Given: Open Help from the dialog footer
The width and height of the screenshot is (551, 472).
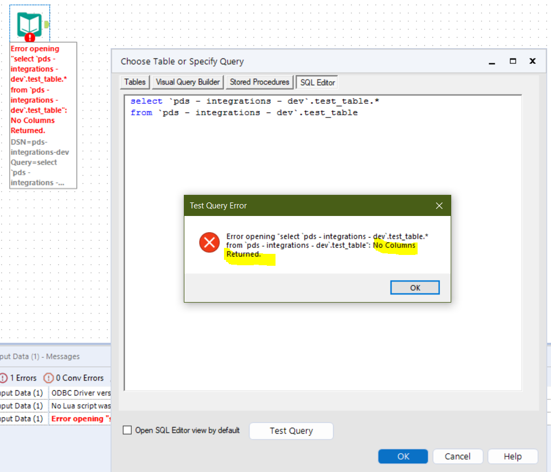Looking at the screenshot, I should pyautogui.click(x=512, y=456).
